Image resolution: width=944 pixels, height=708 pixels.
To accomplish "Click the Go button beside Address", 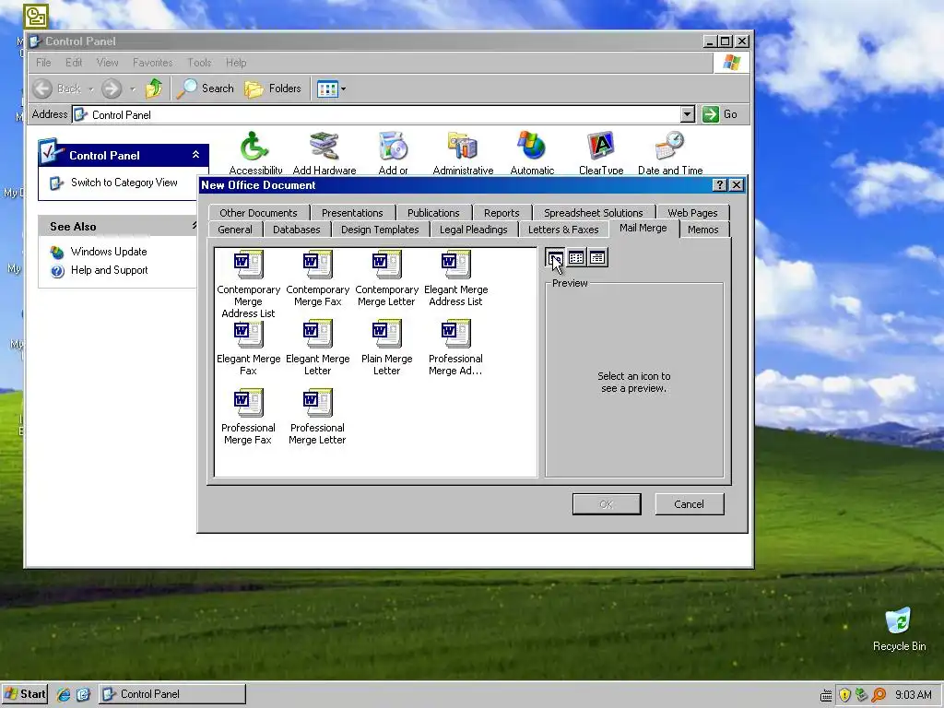I will coord(719,114).
